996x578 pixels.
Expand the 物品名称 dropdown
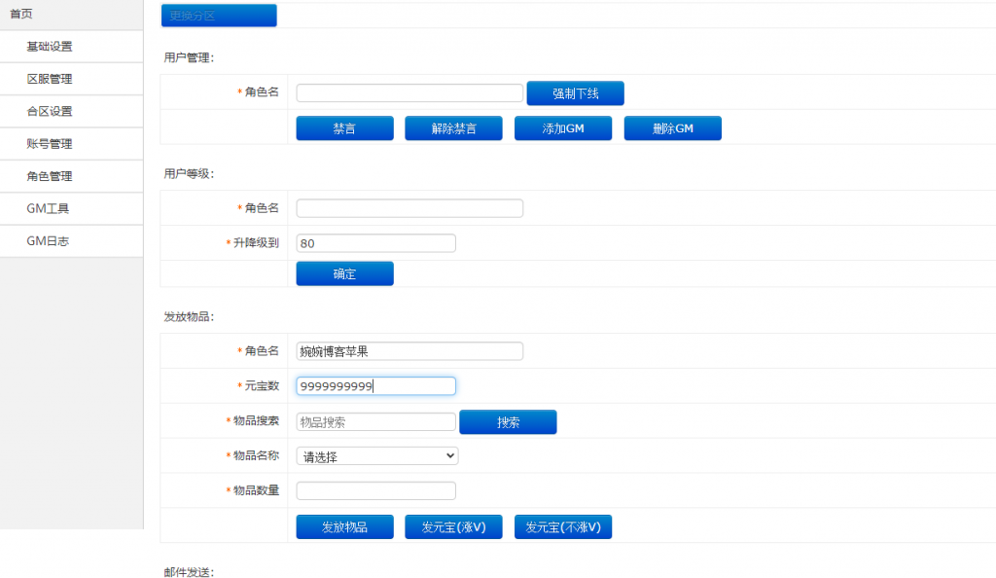tap(377, 455)
